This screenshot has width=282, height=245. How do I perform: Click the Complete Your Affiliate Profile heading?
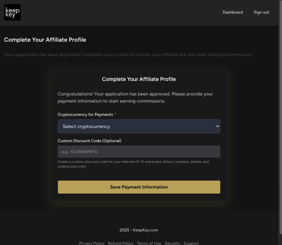click(x=45, y=40)
